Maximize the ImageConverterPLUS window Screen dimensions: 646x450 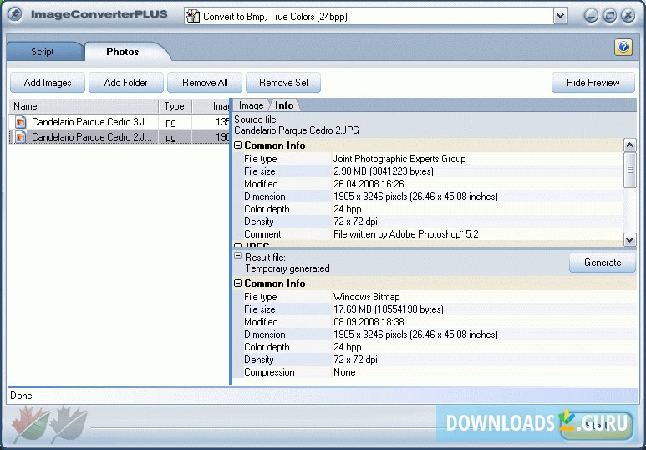tap(610, 16)
